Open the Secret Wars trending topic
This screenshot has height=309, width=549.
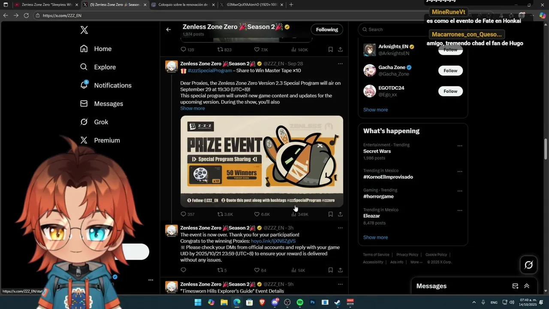(x=377, y=151)
